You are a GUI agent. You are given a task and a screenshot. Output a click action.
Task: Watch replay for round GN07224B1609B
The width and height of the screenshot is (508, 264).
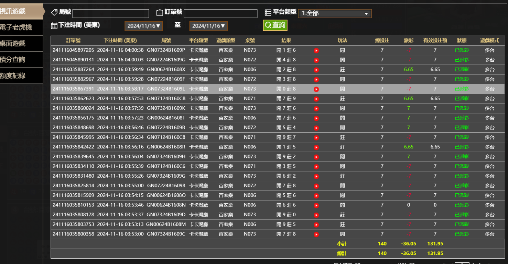click(x=316, y=128)
